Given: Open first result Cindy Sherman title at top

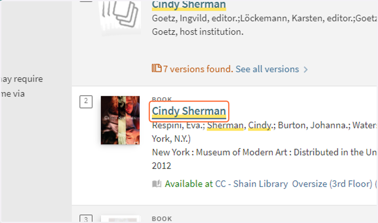Looking at the screenshot, I should 189,4.
